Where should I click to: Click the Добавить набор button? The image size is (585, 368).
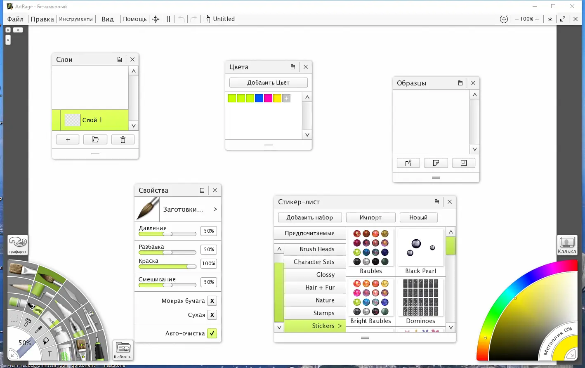tap(310, 217)
